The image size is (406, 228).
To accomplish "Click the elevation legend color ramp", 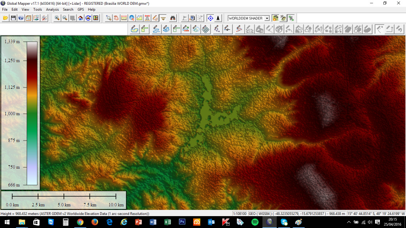I will pos(32,113).
